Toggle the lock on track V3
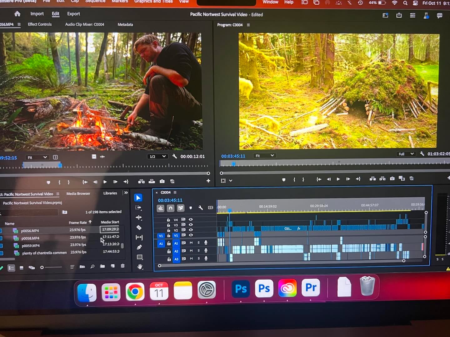The width and height of the screenshot is (450, 337). pos(168,225)
